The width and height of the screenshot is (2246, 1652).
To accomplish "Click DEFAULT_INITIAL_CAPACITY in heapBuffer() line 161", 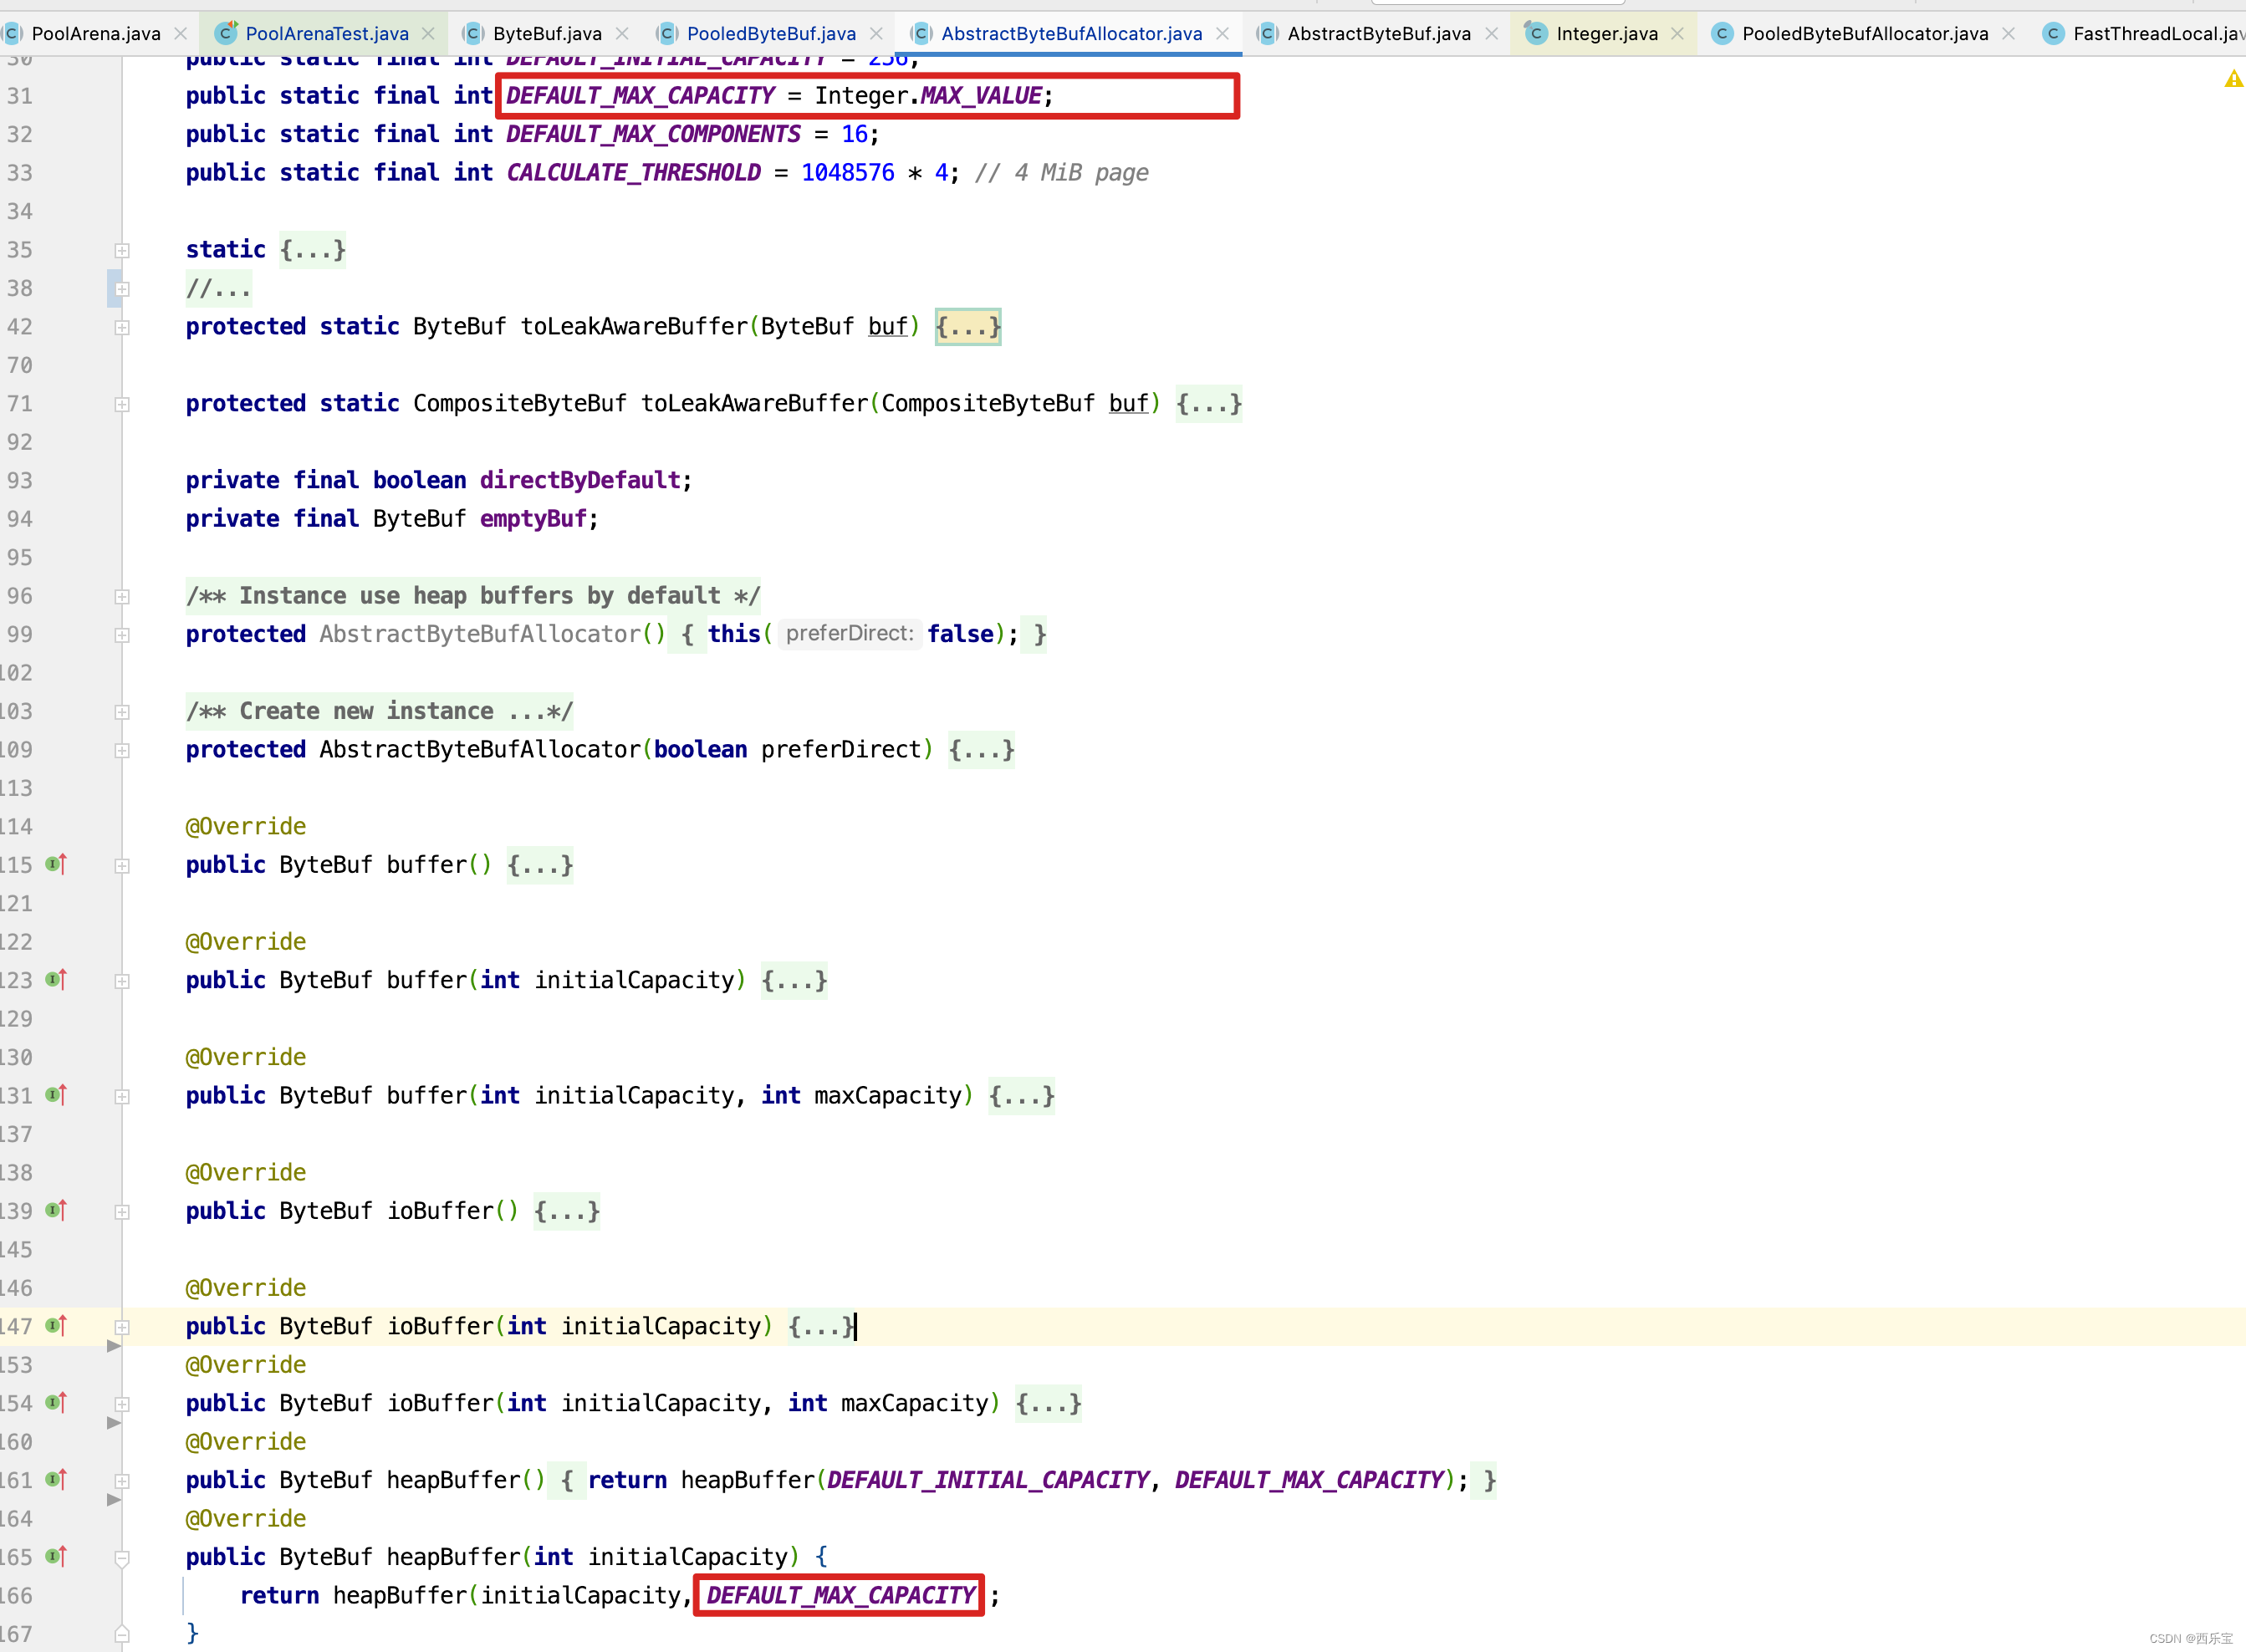I will (x=988, y=1480).
